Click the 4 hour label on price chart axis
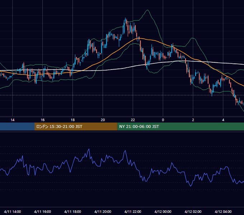Screen dimensions: 244x215 (x=223, y=120)
